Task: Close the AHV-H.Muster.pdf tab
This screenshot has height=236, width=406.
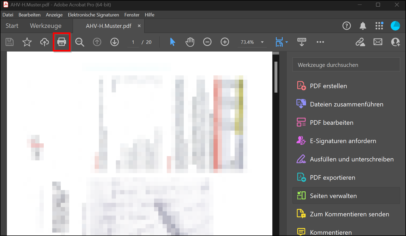Action: pyautogui.click(x=139, y=26)
